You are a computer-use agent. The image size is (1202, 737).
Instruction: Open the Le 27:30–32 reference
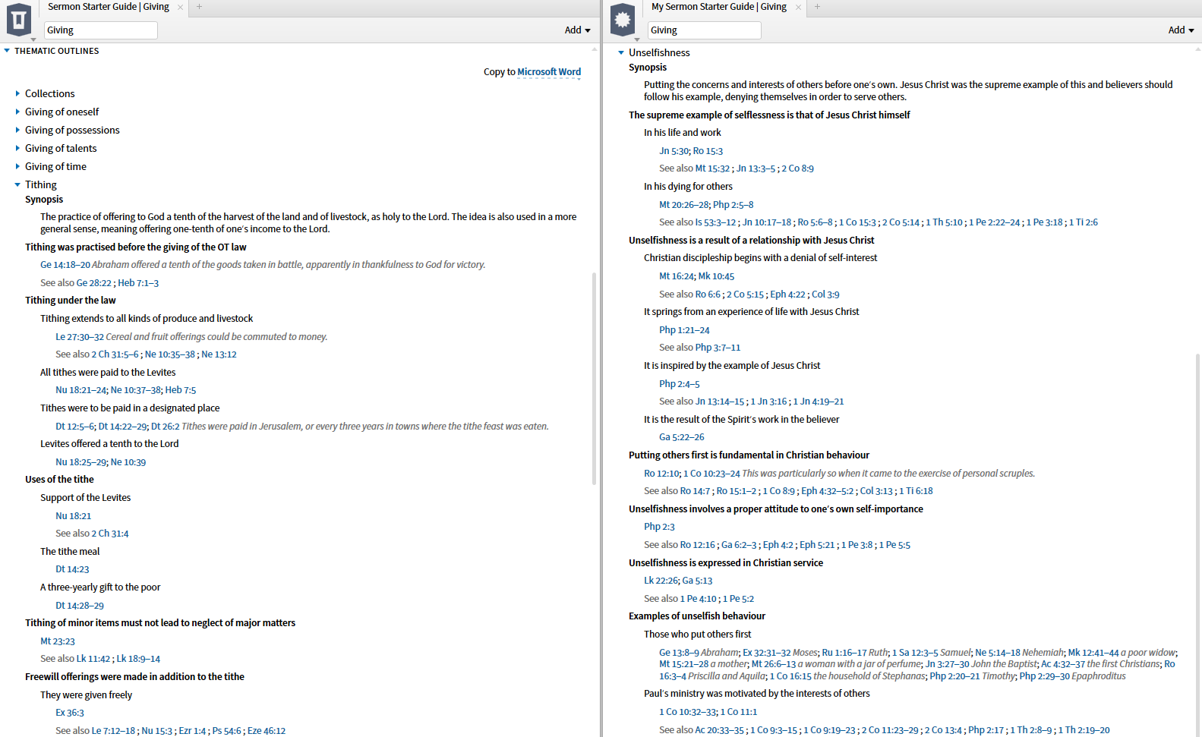80,337
